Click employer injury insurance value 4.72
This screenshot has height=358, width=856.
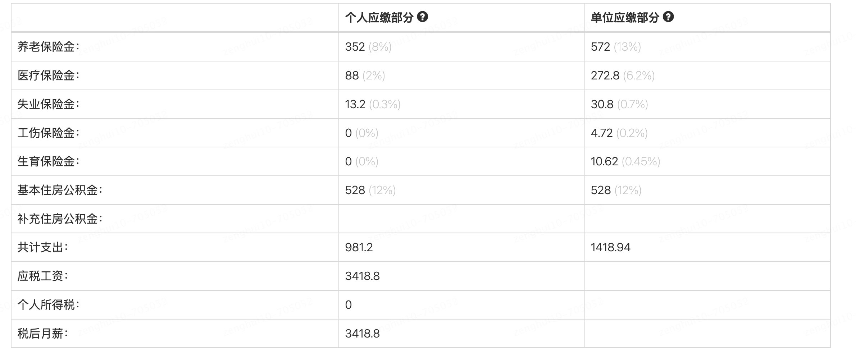coord(602,133)
